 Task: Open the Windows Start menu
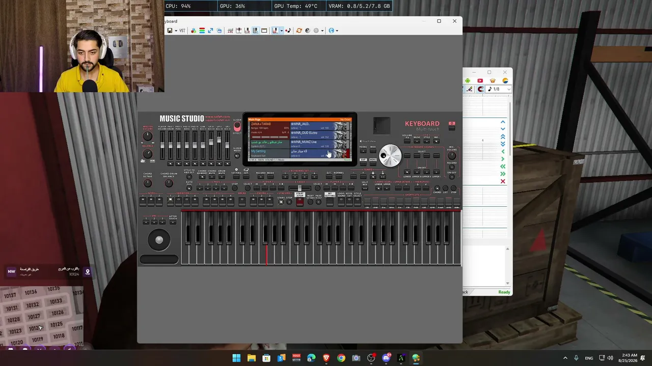click(x=236, y=358)
